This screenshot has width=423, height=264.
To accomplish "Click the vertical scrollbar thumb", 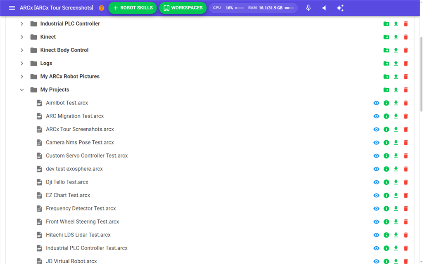I will pyautogui.click(x=421, y=74).
